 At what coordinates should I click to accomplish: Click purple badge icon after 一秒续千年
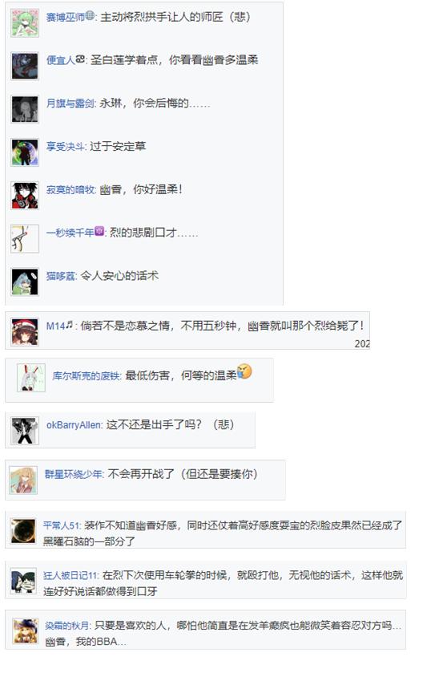pyautogui.click(x=99, y=231)
